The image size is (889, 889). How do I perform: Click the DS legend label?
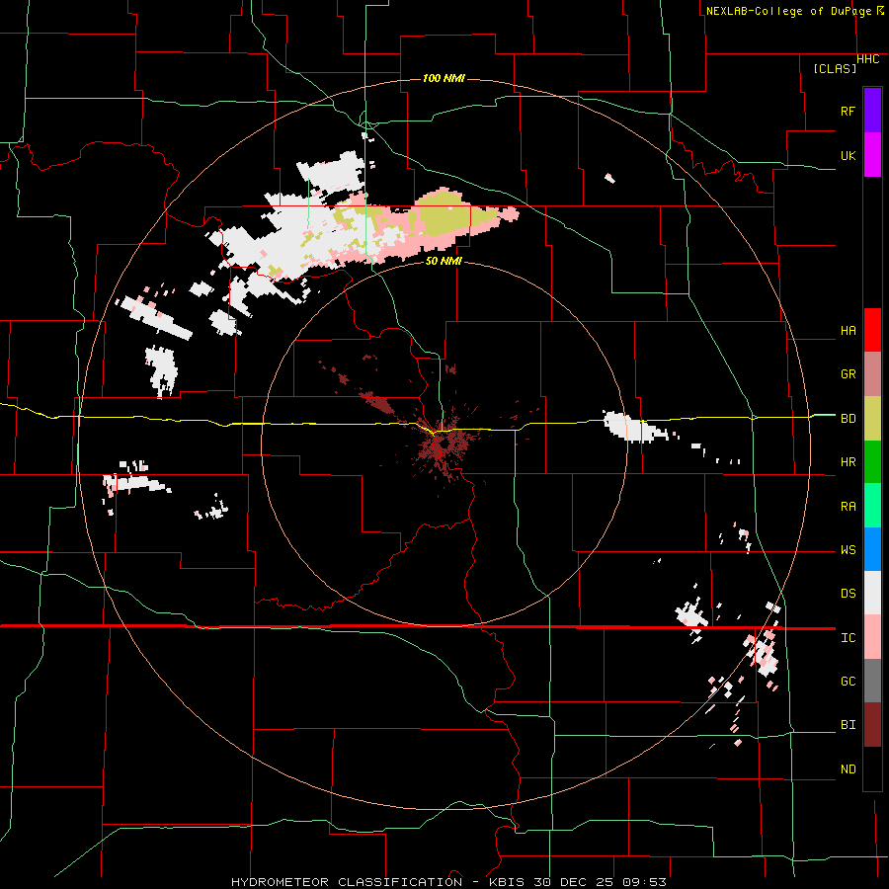[848, 594]
